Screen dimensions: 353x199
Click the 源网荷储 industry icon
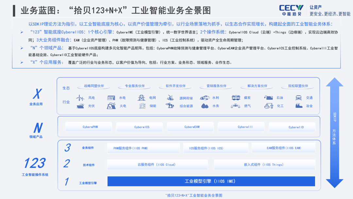[x=170, y=98]
